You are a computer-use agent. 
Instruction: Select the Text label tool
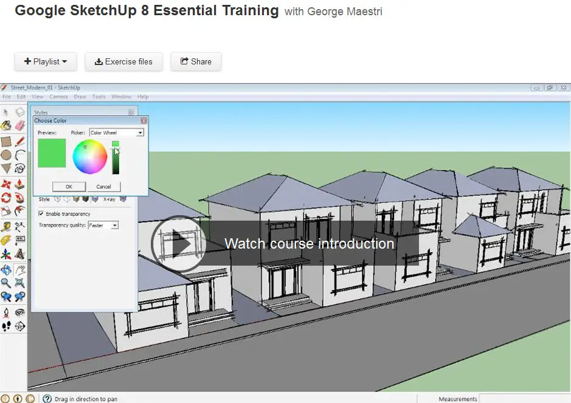click(19, 240)
